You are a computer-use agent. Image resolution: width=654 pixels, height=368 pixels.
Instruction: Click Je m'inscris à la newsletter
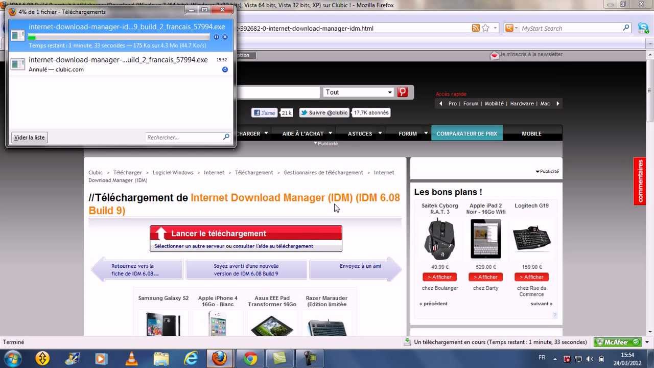coord(531,54)
